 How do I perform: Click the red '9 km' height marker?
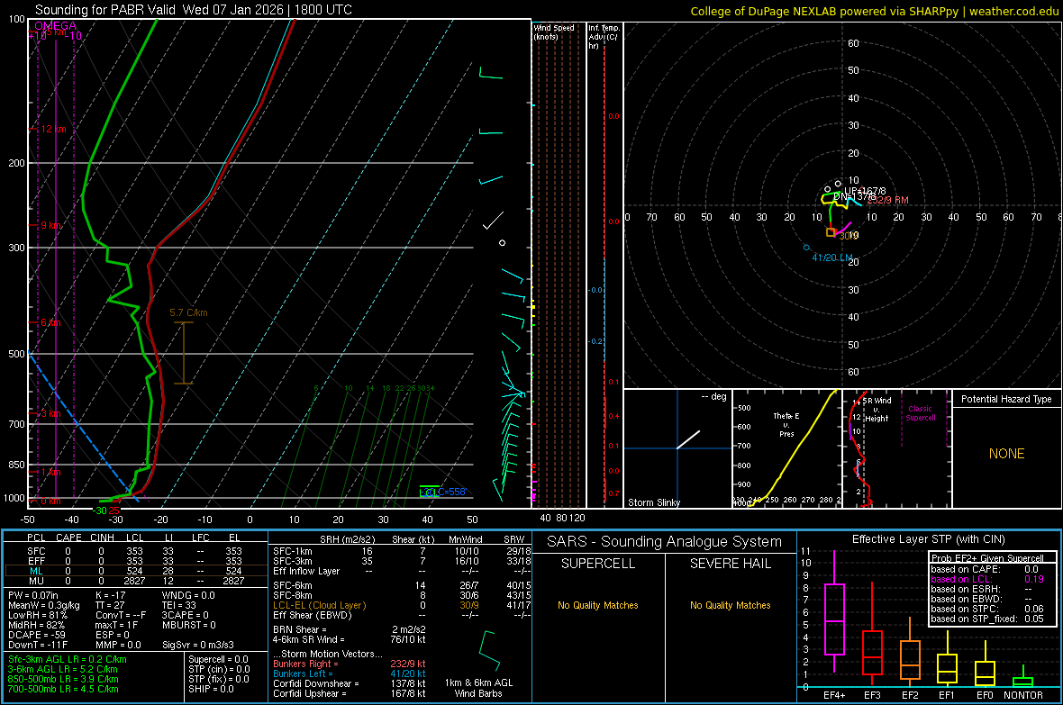(50, 225)
